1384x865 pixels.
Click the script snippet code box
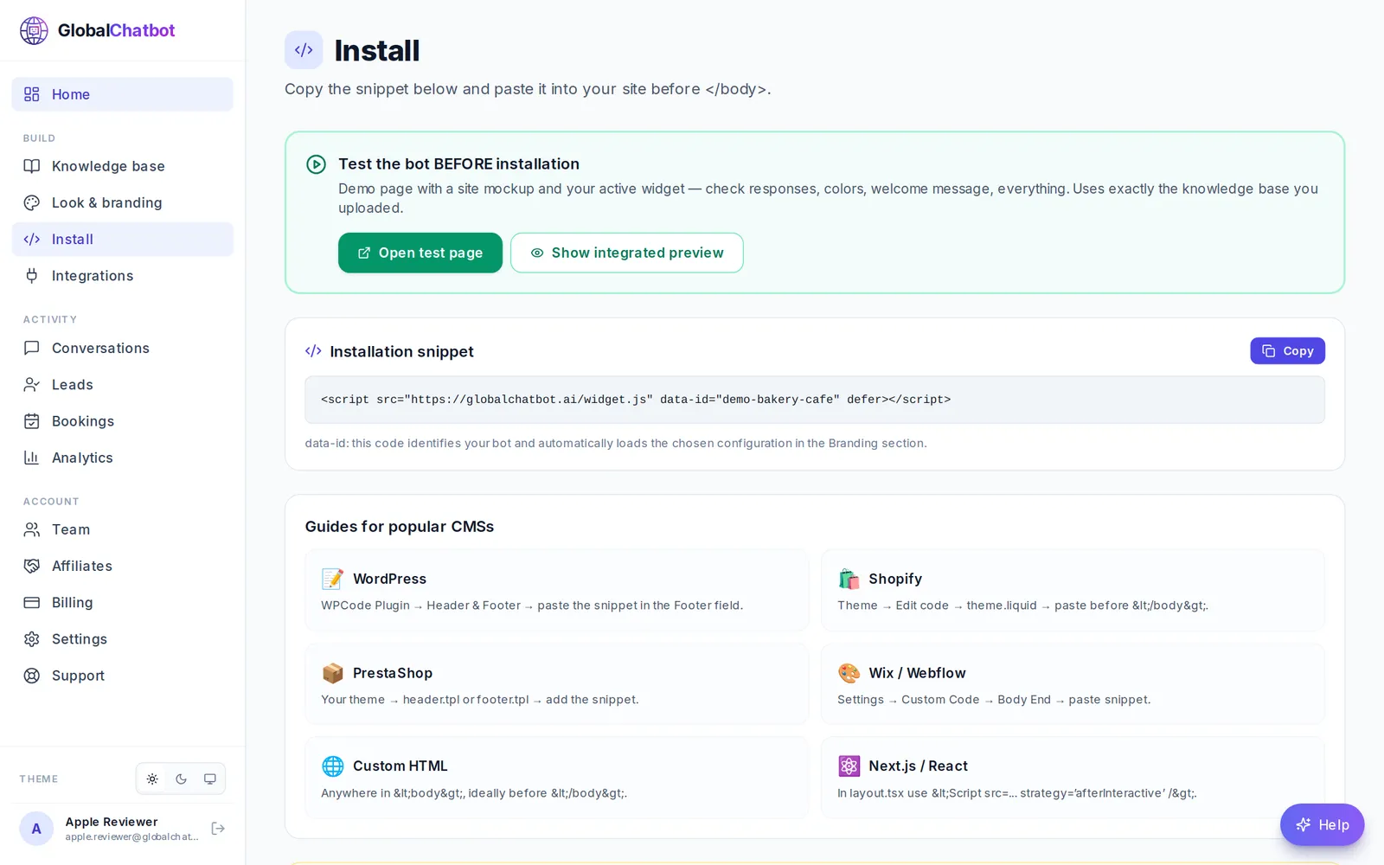pos(815,400)
